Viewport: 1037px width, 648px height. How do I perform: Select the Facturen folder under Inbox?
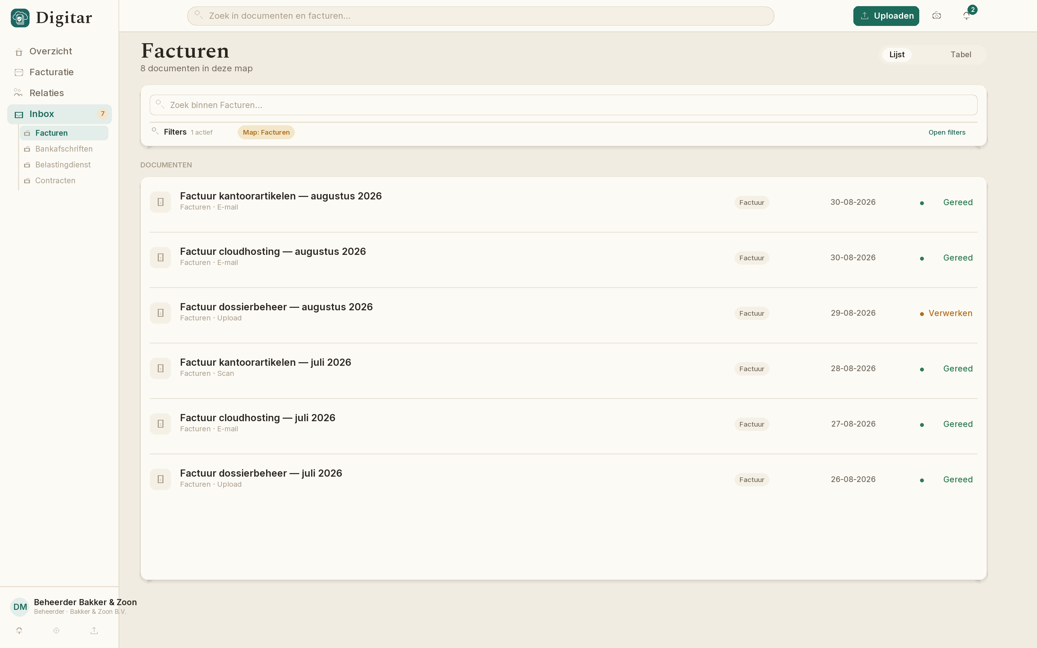[x=64, y=133]
